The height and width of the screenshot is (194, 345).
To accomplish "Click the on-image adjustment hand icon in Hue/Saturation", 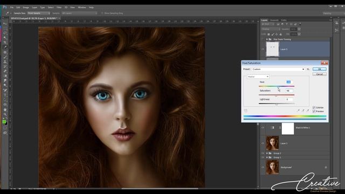I will click(246, 110).
